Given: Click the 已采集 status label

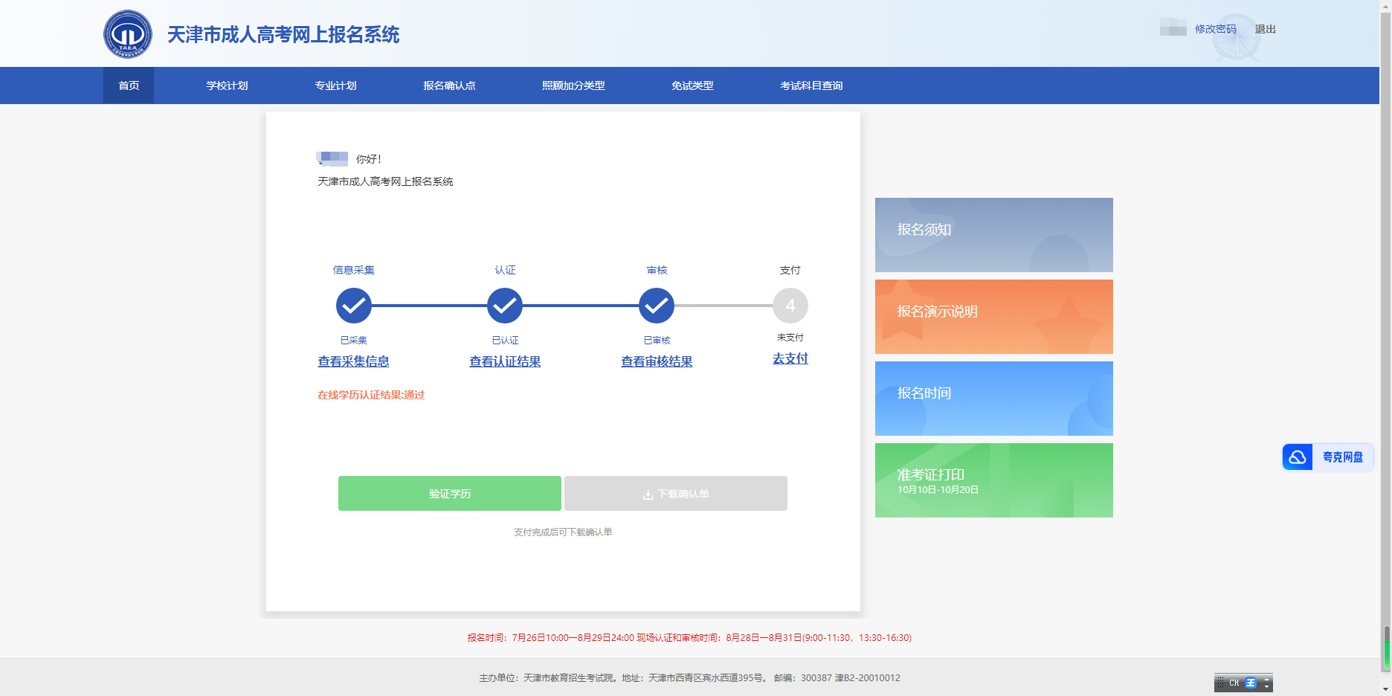Looking at the screenshot, I should click(x=354, y=341).
